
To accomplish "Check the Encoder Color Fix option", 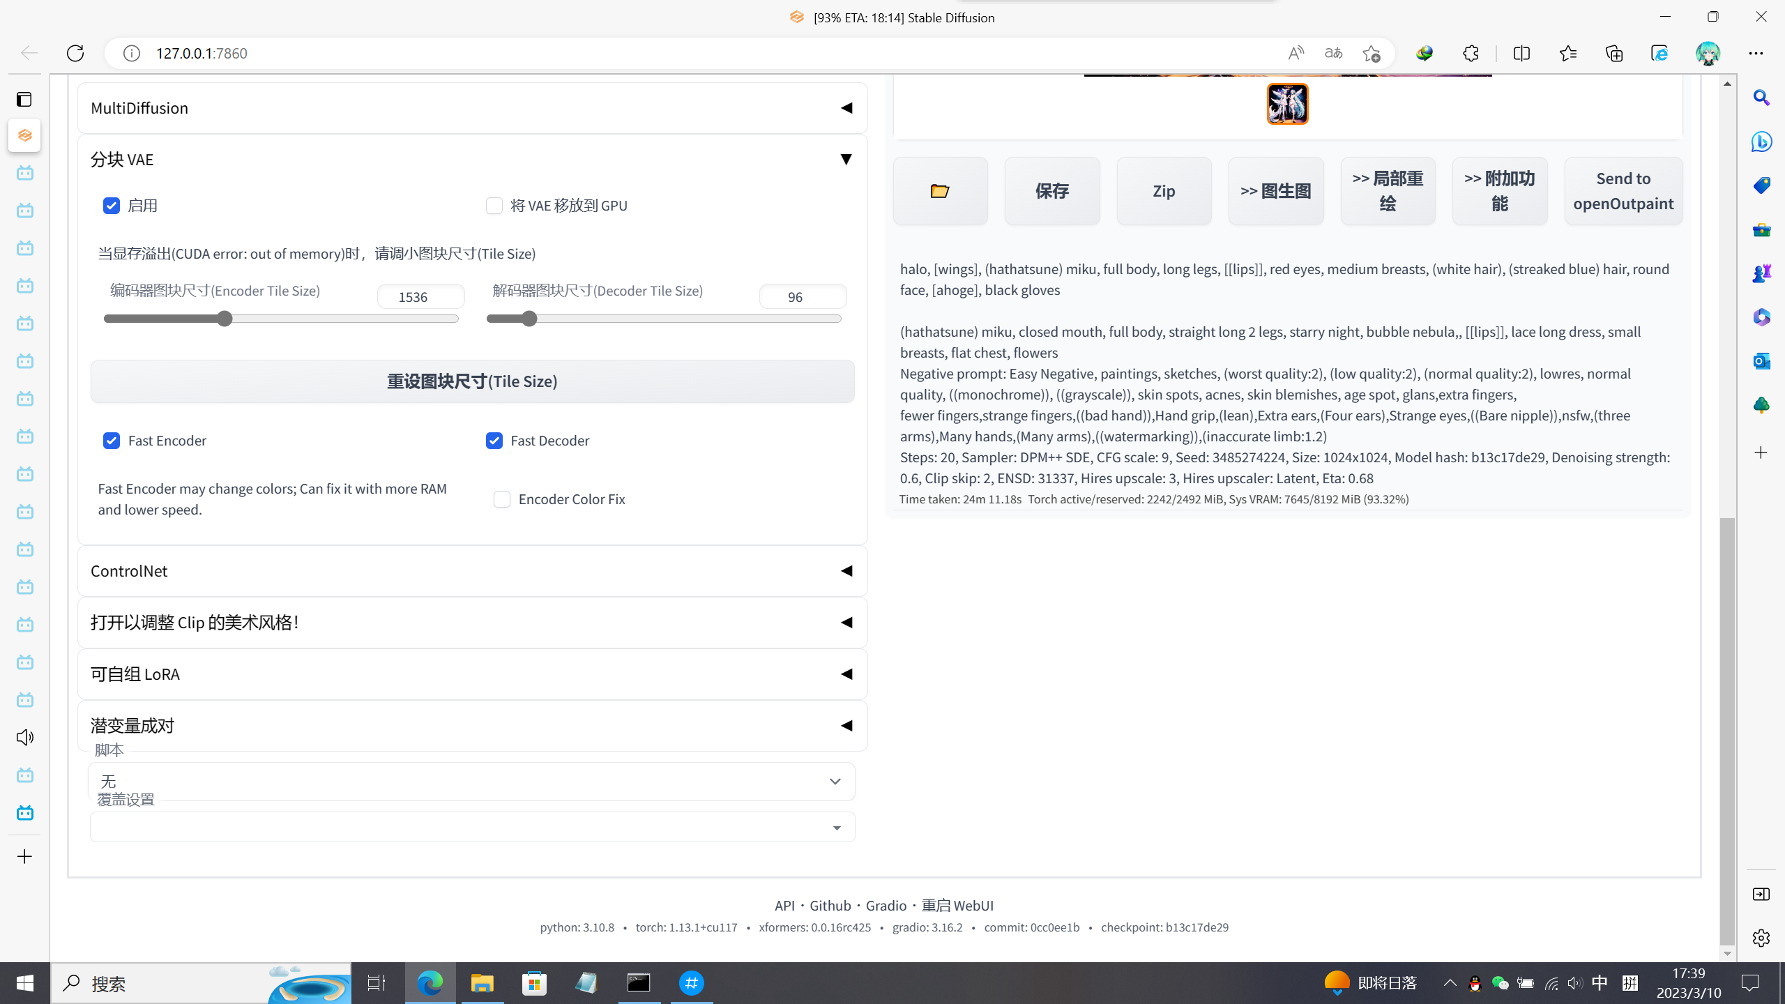I will (x=502, y=499).
